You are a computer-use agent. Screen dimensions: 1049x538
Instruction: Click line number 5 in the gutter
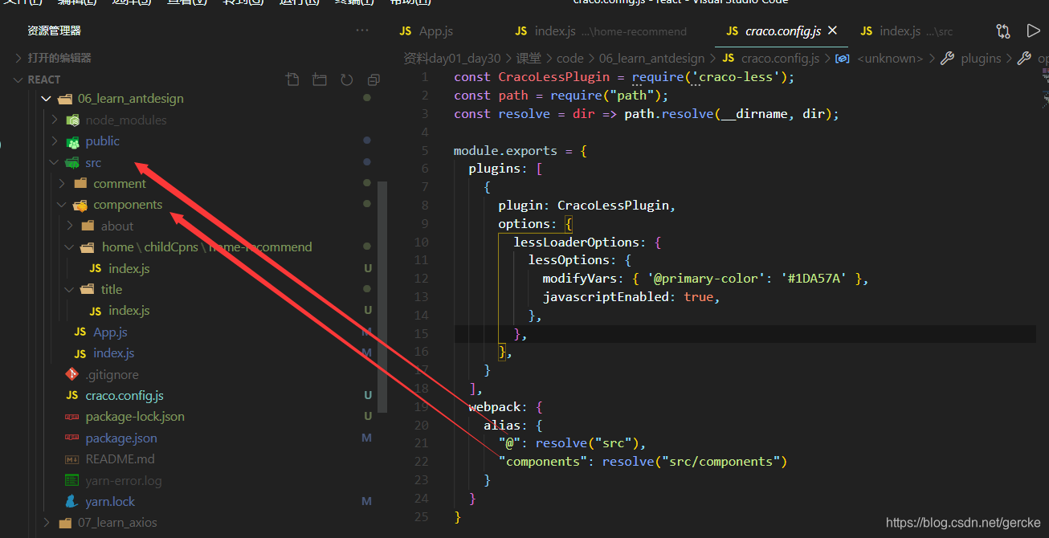point(425,151)
